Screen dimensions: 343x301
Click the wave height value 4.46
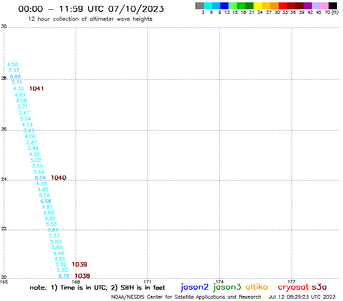(58, 253)
